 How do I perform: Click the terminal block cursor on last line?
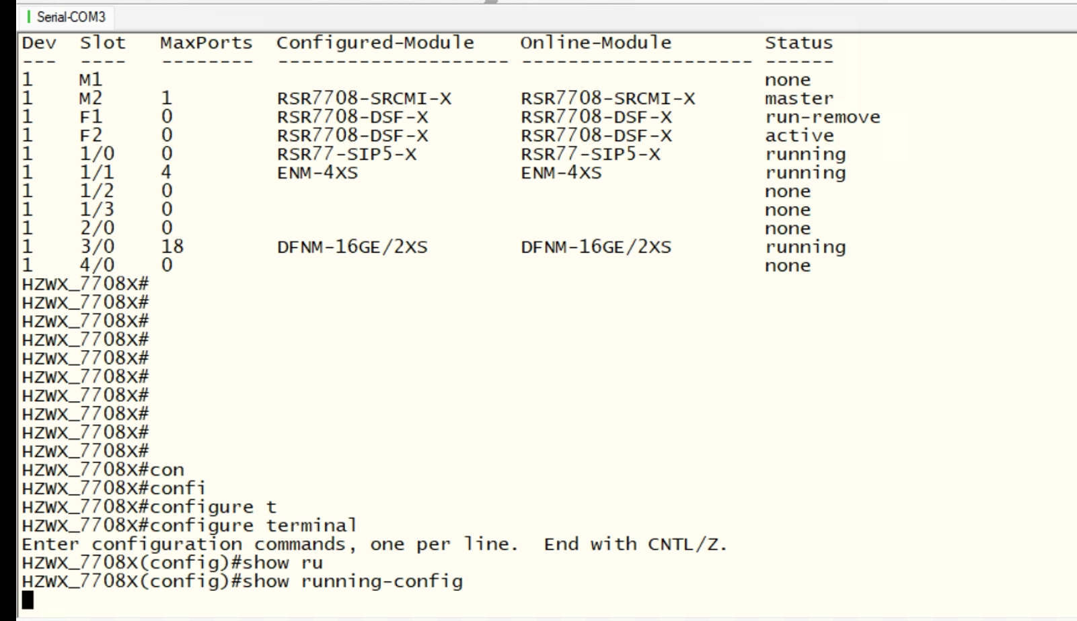pos(28,599)
